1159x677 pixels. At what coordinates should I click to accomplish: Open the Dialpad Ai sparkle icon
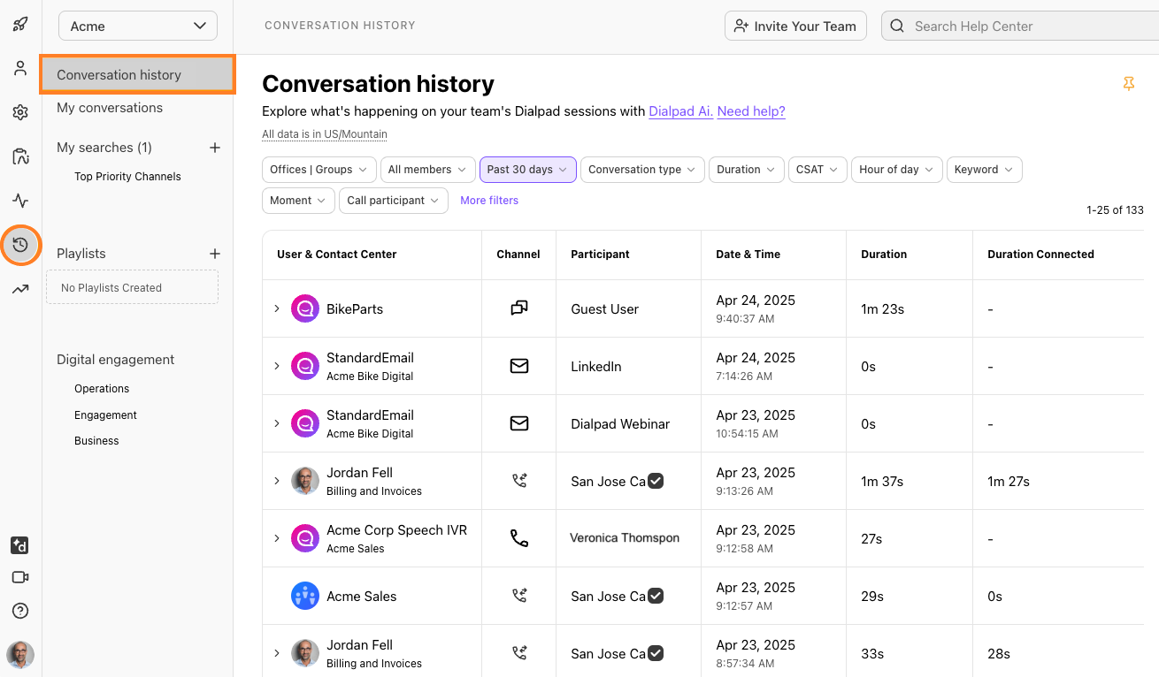pyautogui.click(x=19, y=545)
